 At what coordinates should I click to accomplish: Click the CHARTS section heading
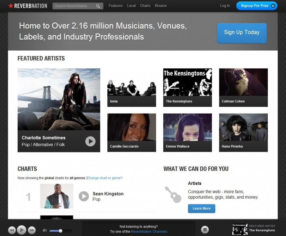[x=27, y=169]
